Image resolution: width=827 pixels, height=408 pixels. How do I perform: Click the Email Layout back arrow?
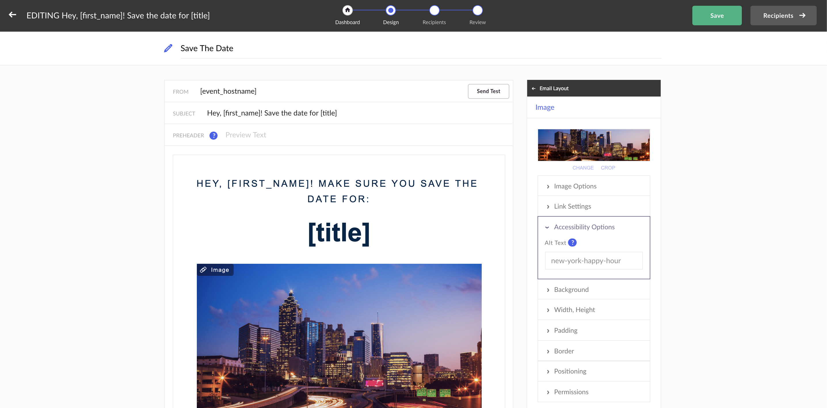point(533,88)
